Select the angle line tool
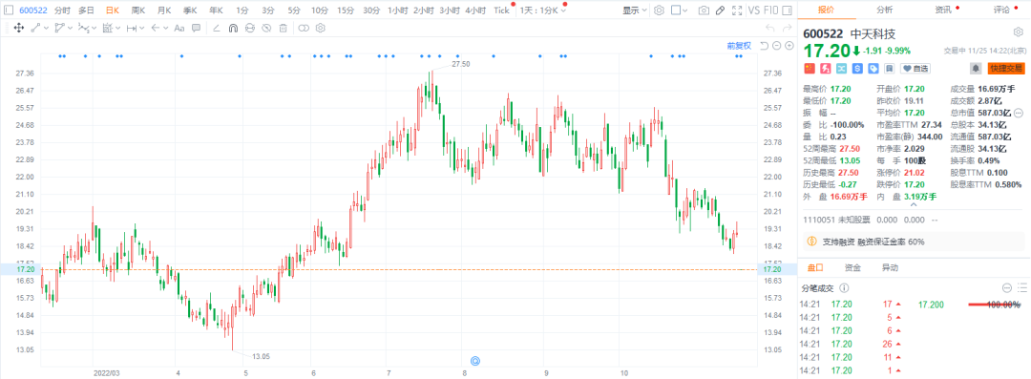This screenshot has width=1031, height=379. pyautogui.click(x=217, y=29)
